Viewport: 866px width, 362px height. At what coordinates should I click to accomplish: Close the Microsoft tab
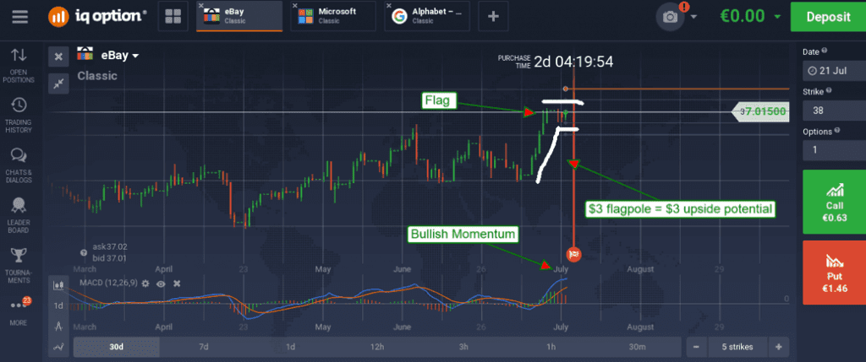pos(295,6)
